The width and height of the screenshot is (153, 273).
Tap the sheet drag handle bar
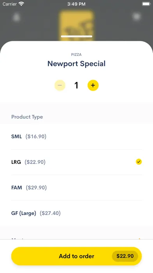coord(76,36)
